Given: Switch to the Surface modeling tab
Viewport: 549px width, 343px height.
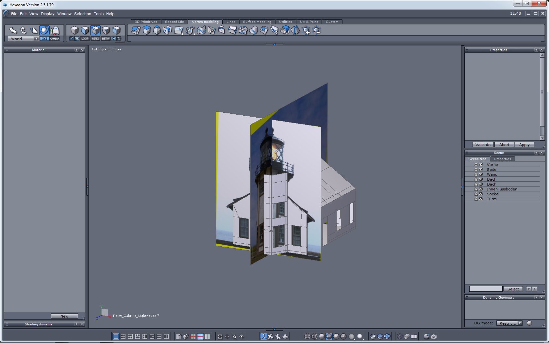Looking at the screenshot, I should [257, 22].
